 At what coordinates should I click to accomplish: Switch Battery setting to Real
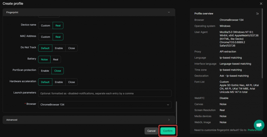(56, 59)
